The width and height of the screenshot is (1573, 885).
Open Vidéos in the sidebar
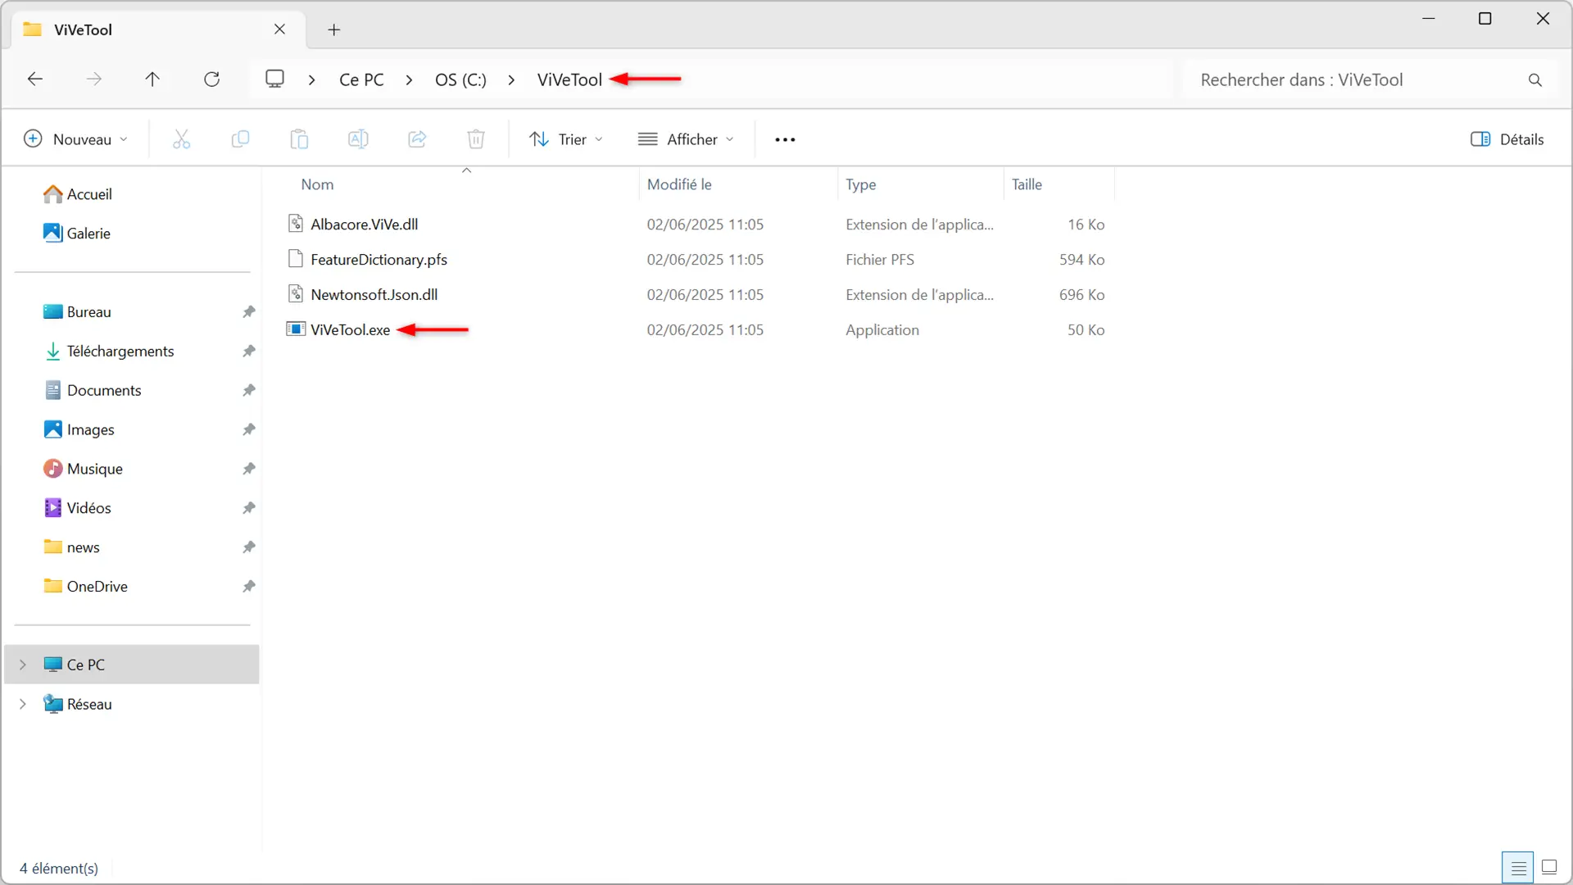tap(88, 508)
